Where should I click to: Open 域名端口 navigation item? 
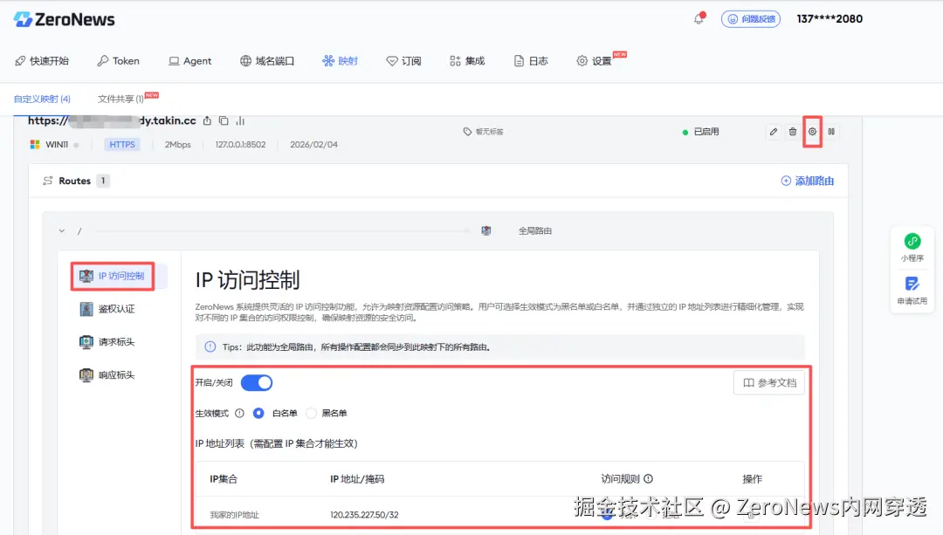pos(267,61)
